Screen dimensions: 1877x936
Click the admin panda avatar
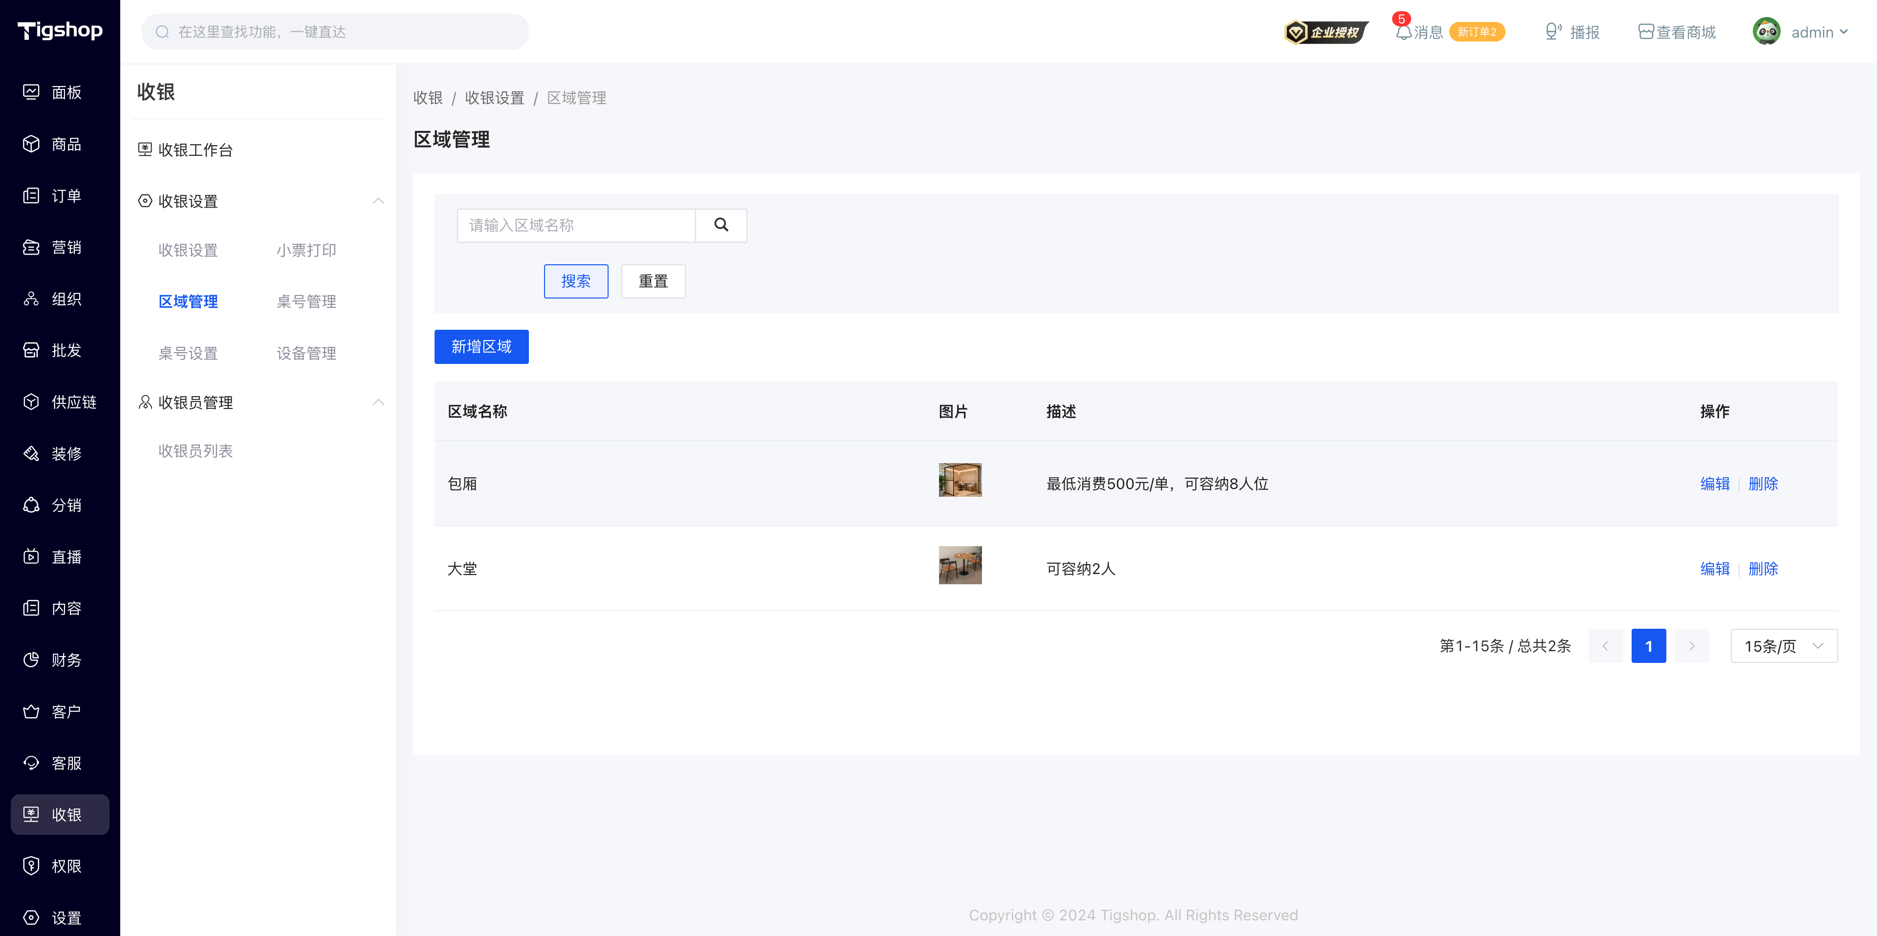[1766, 32]
